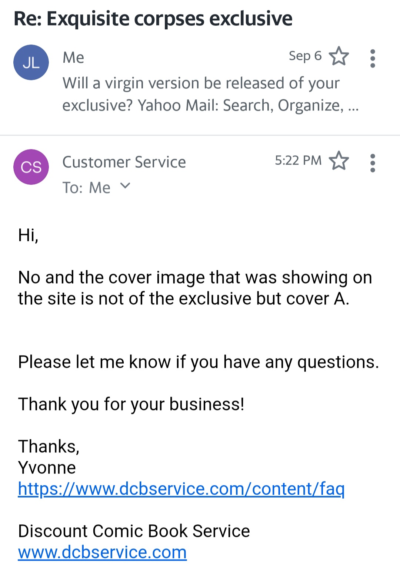
Task: Star the 5:22 PM Customer Service message
Action: tap(339, 161)
